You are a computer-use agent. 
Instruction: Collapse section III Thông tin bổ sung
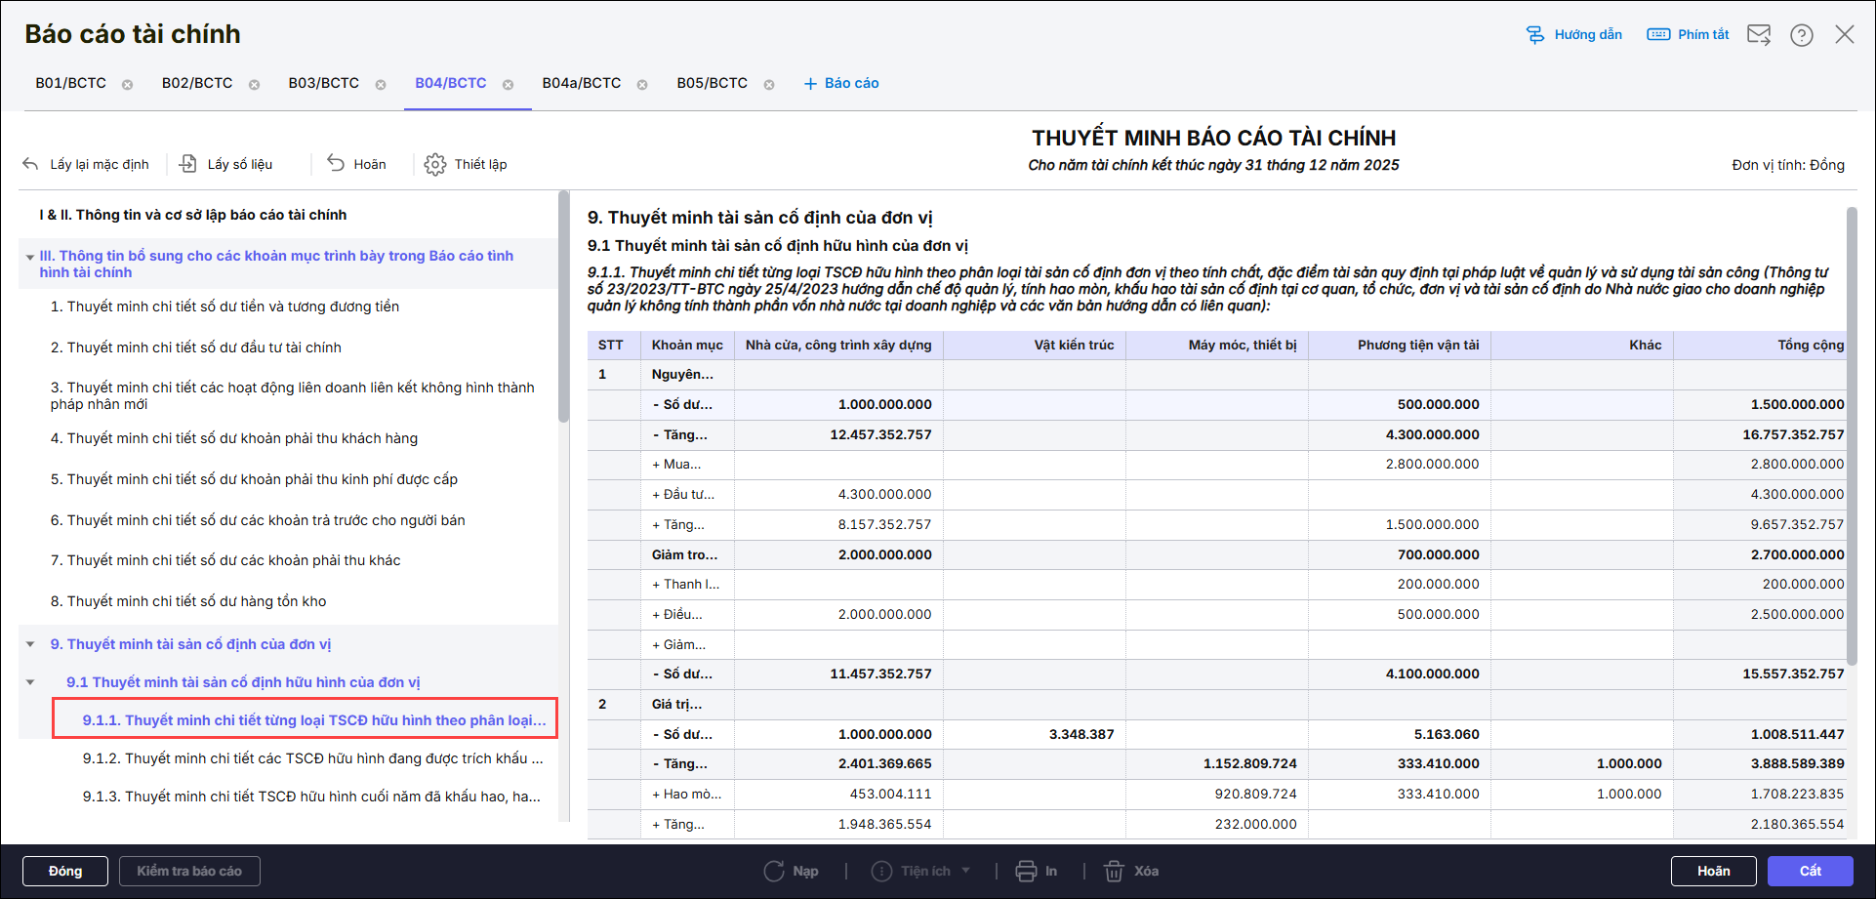30,257
